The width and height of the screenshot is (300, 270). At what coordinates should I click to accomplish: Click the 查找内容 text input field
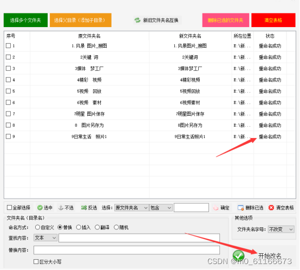139,238
